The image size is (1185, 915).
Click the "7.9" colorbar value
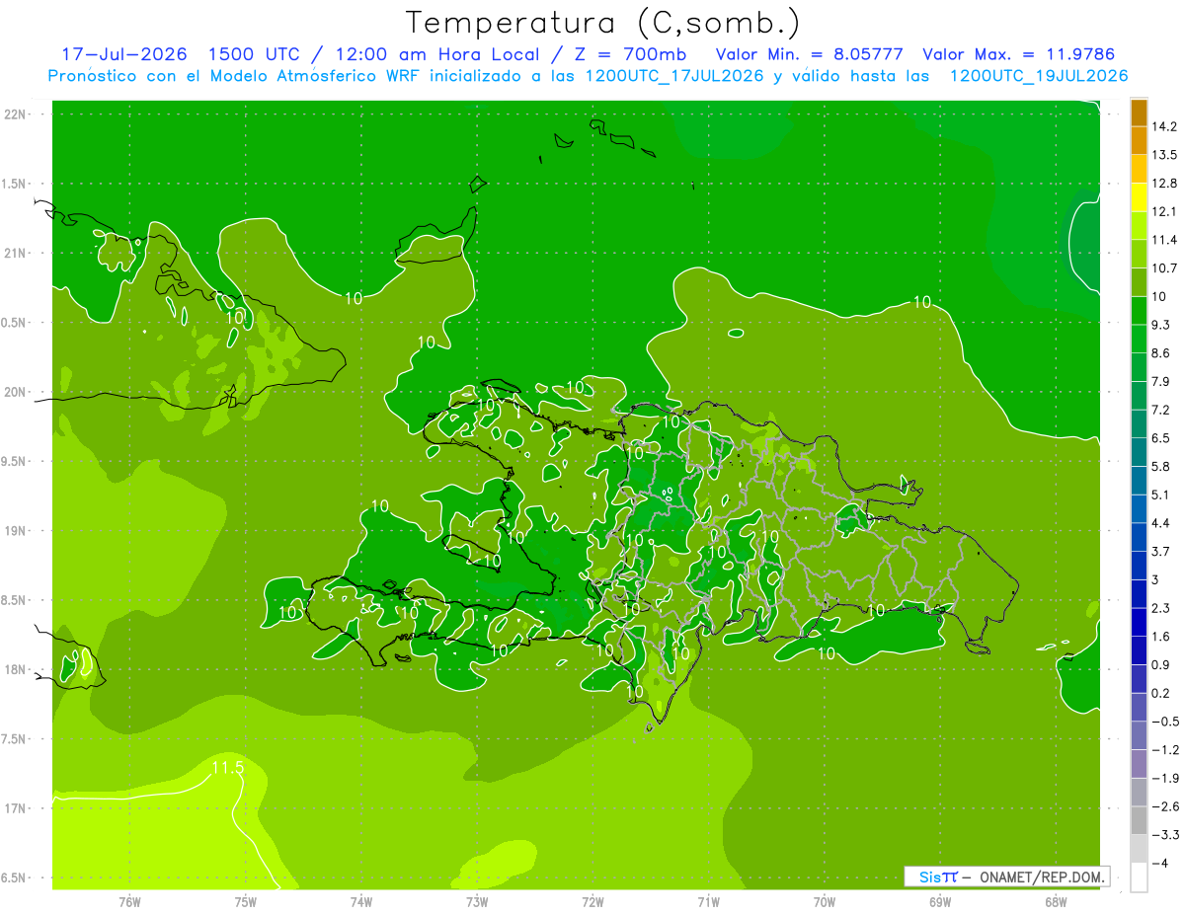(x=1160, y=381)
